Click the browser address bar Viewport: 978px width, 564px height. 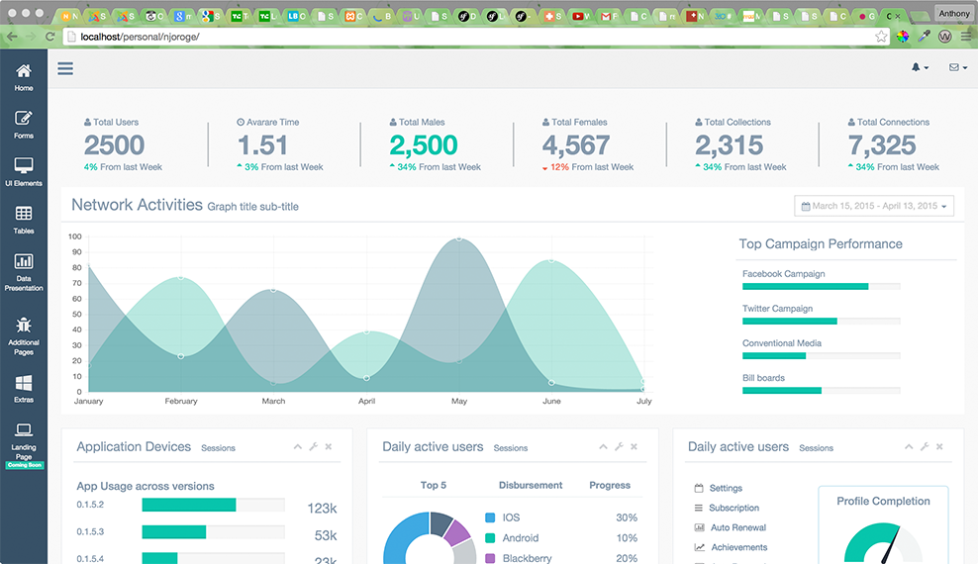tap(465, 37)
